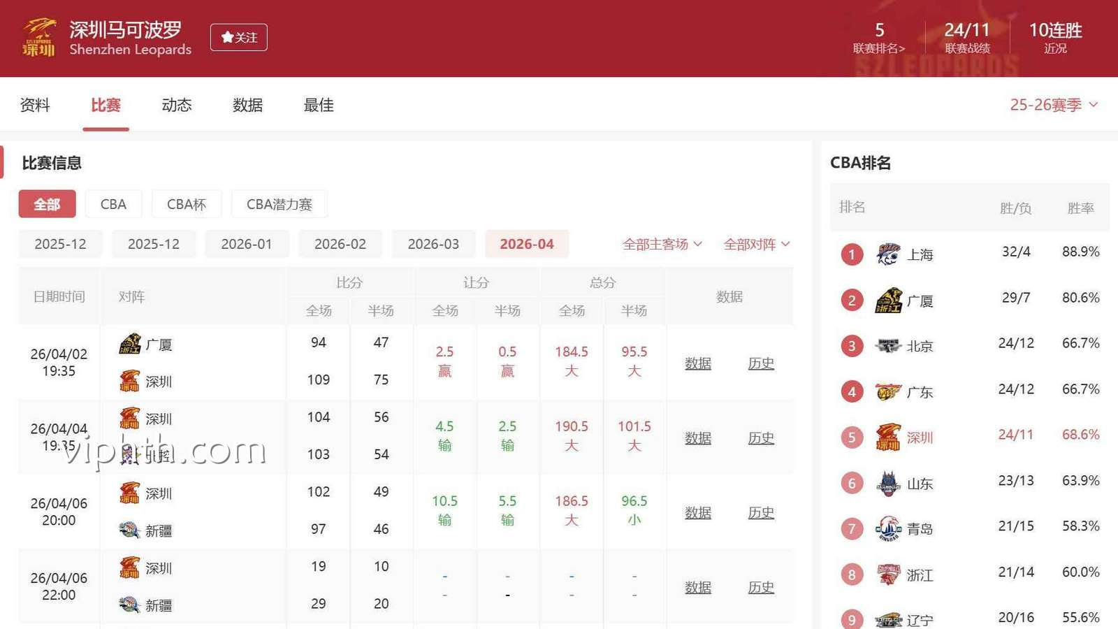Click 深圳 team logo in 26/04/02 match
Image resolution: width=1118 pixels, height=629 pixels.
(130, 381)
